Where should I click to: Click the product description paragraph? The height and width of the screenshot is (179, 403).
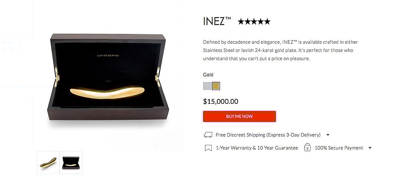pyautogui.click(x=280, y=50)
